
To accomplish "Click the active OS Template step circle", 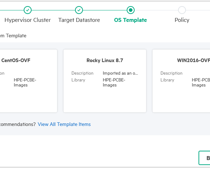I will tap(131, 10).
